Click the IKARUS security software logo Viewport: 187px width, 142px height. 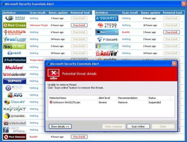(15, 32)
